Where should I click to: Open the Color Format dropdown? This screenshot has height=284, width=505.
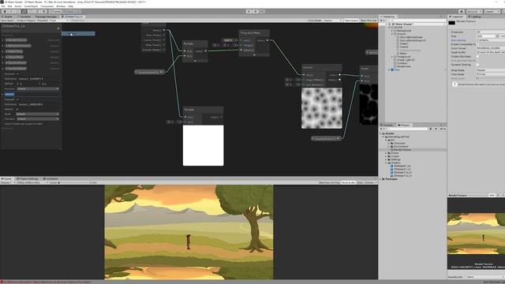[x=491, y=48]
